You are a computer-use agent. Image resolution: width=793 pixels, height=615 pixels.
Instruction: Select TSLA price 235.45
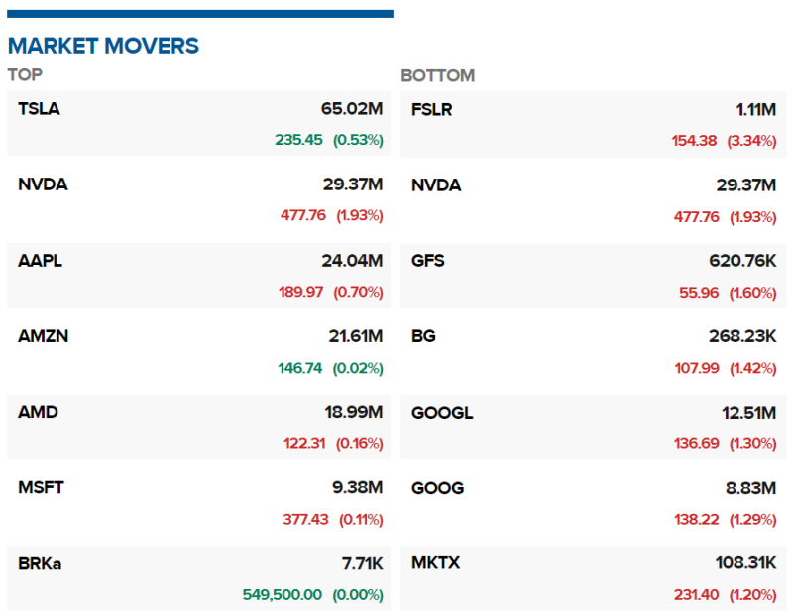(x=299, y=140)
